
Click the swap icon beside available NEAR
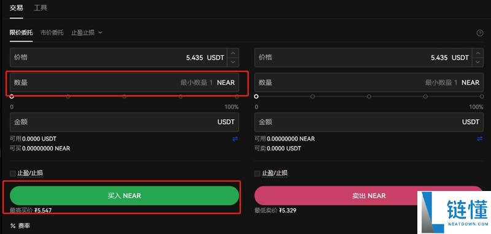coord(480,139)
